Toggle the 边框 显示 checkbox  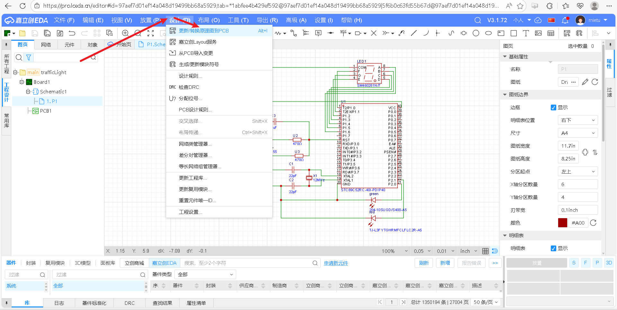[553, 108]
